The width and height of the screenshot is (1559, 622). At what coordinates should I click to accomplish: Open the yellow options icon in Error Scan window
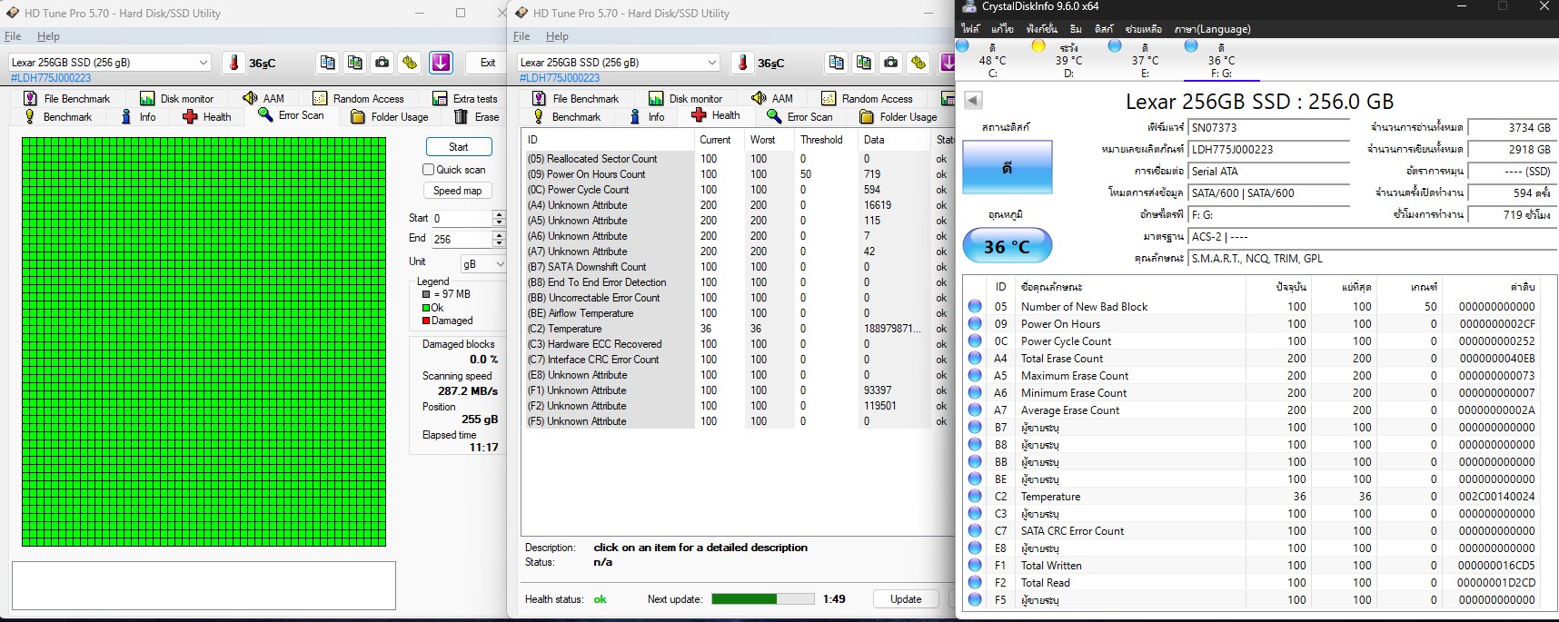coord(410,63)
